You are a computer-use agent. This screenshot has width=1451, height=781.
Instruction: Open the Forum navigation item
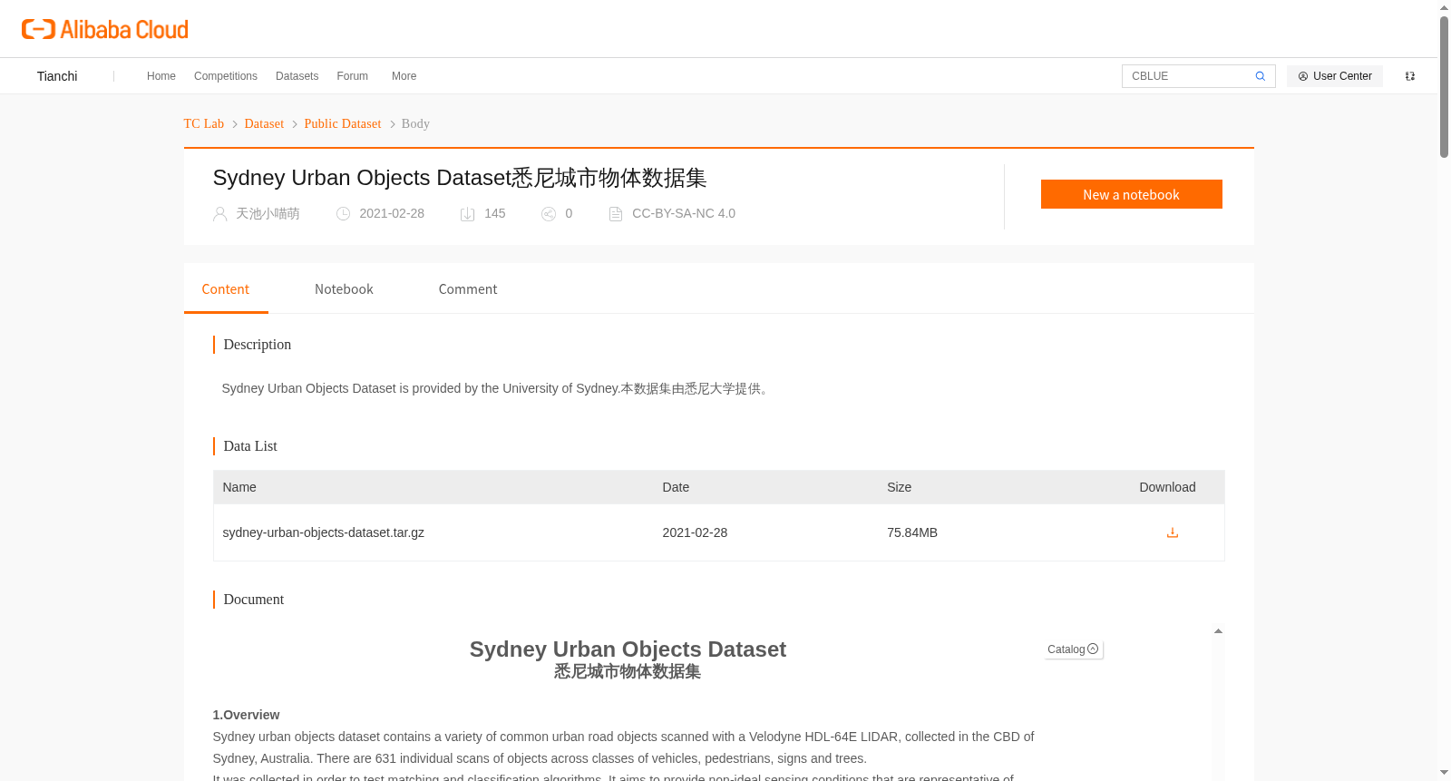[352, 76]
